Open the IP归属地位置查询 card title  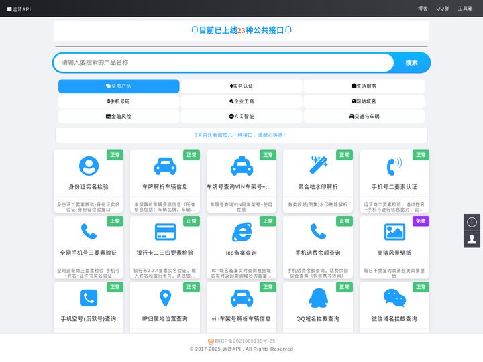165,319
